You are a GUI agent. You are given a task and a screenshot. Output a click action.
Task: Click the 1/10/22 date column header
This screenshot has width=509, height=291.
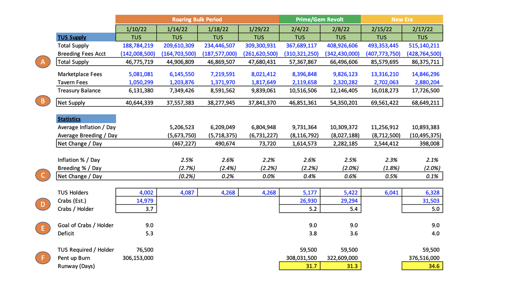136,29
